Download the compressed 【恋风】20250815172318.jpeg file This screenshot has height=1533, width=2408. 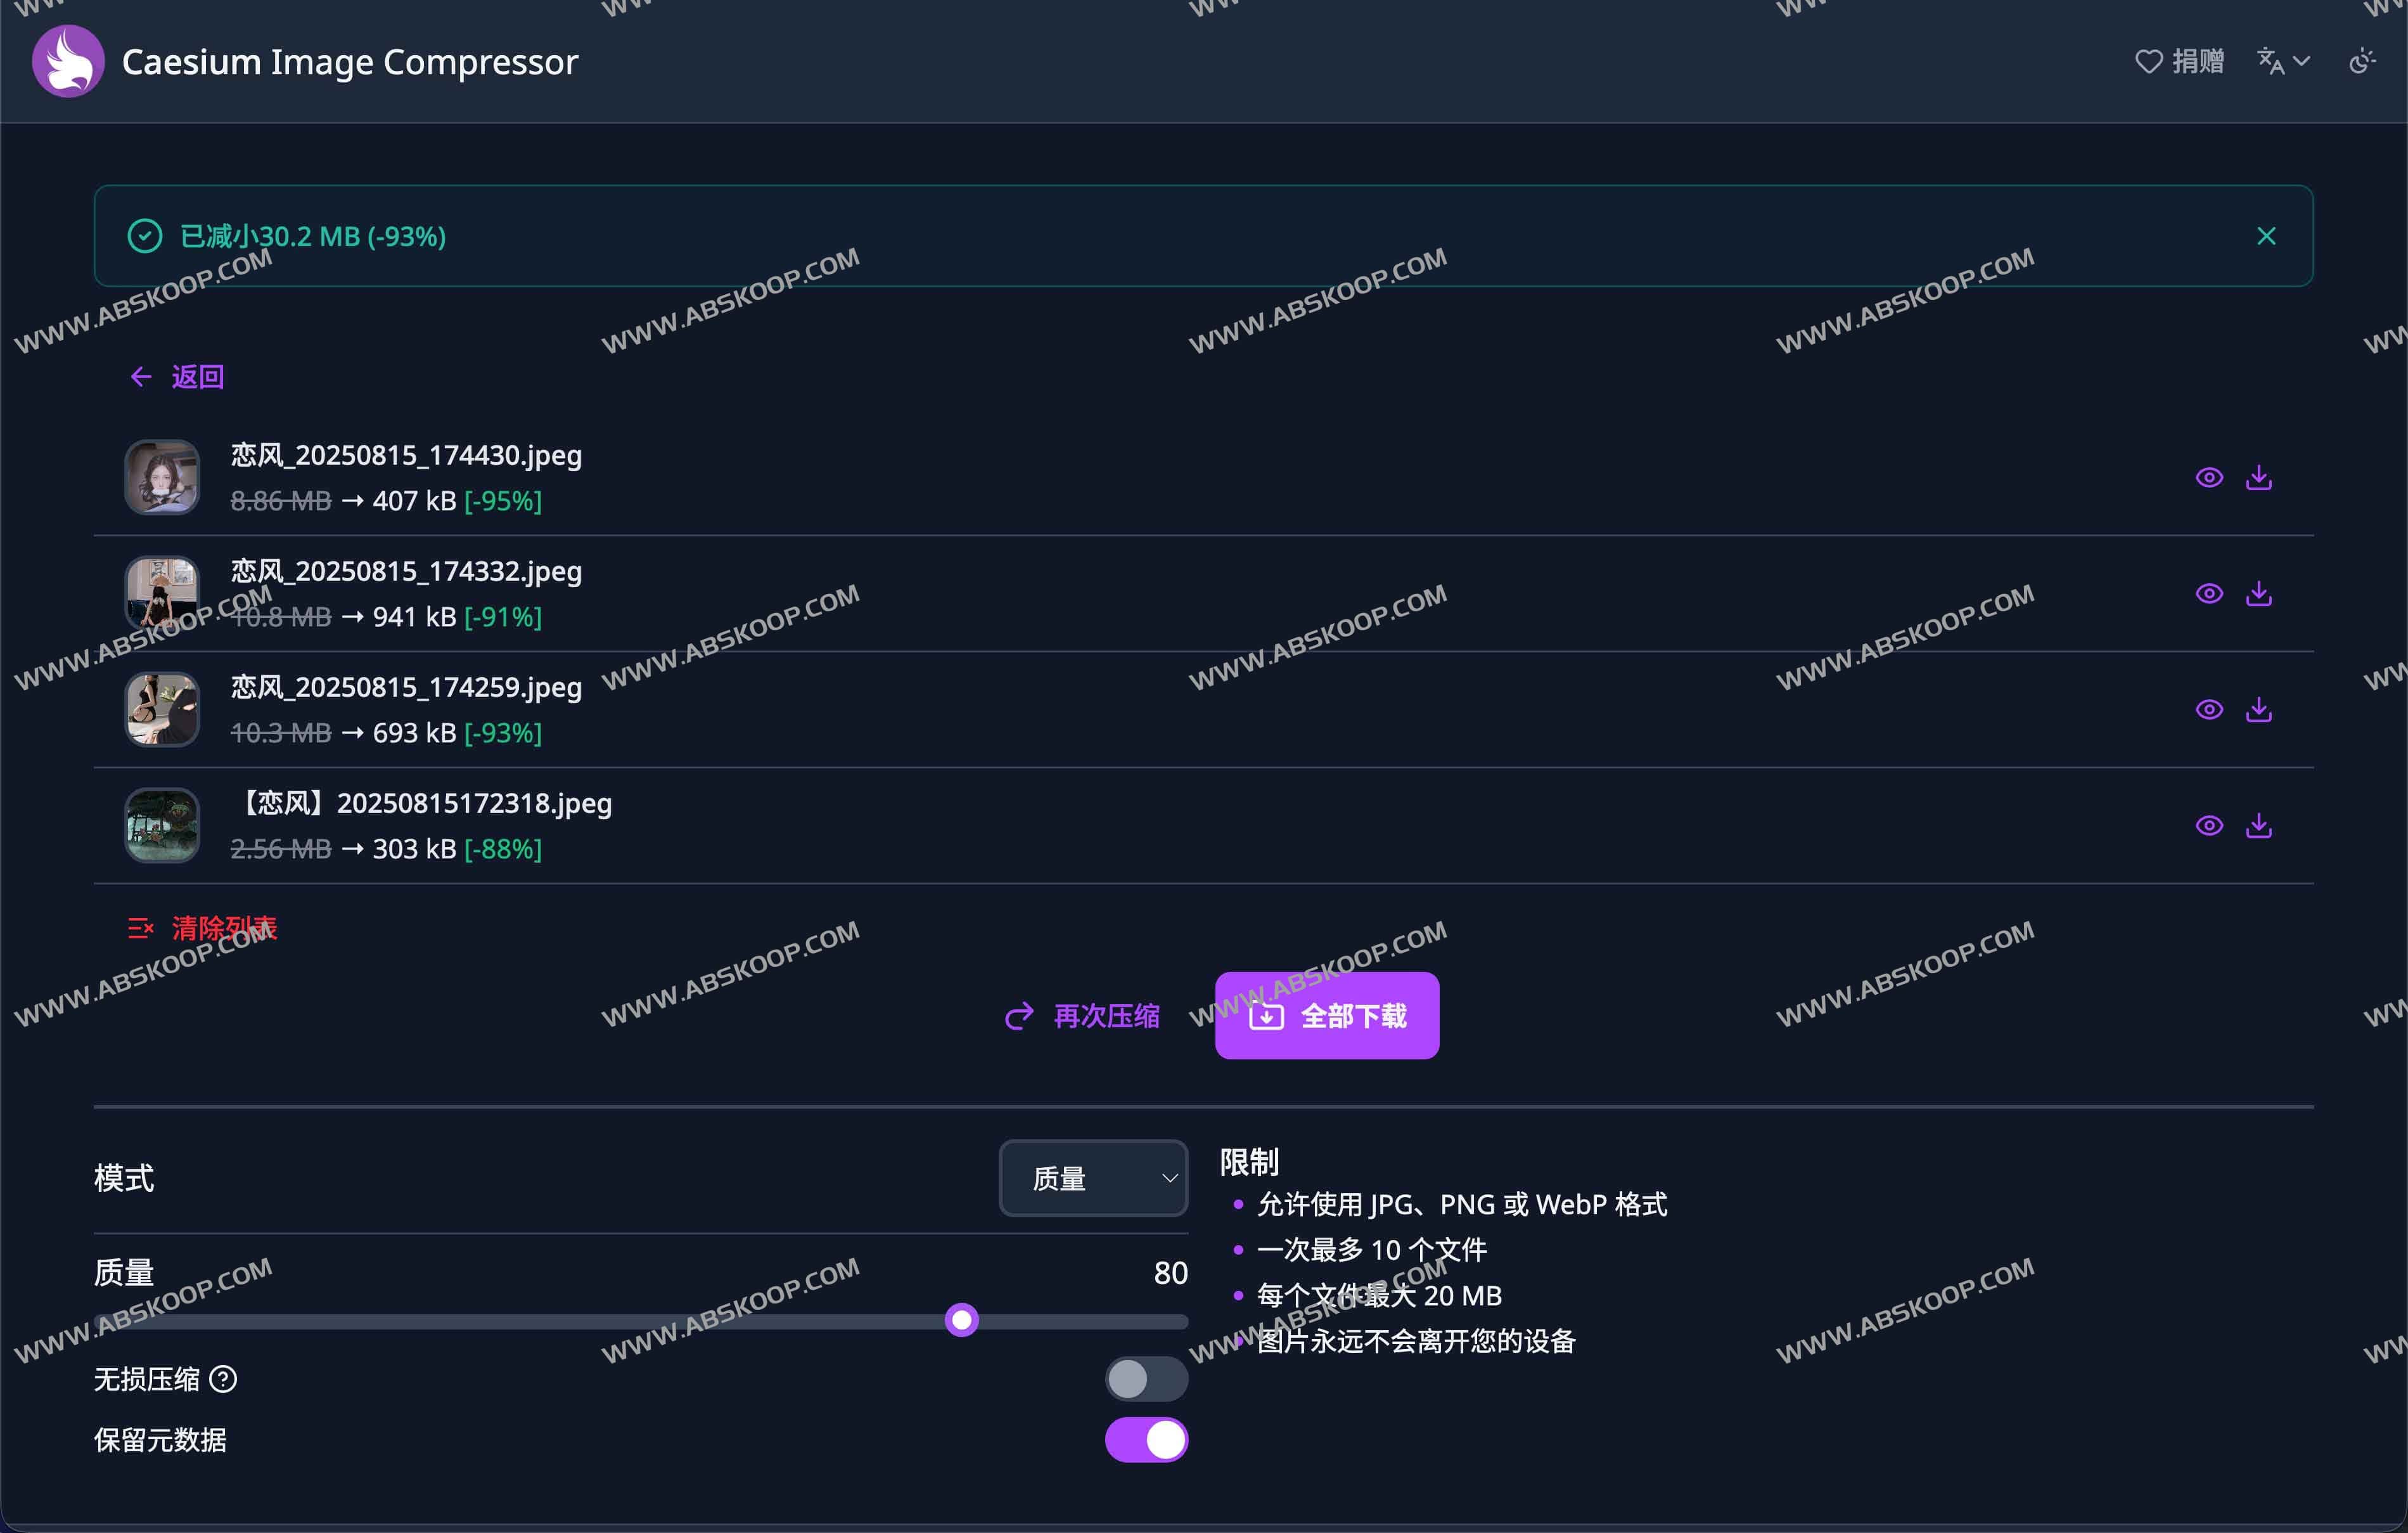pos(2260,825)
